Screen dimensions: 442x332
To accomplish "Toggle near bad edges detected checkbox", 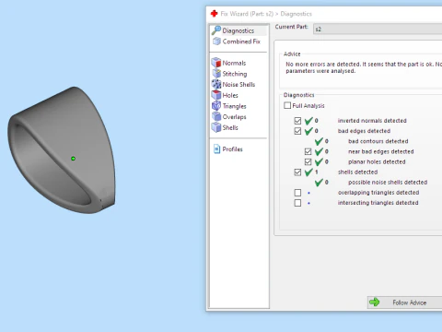I will pyautogui.click(x=308, y=151).
